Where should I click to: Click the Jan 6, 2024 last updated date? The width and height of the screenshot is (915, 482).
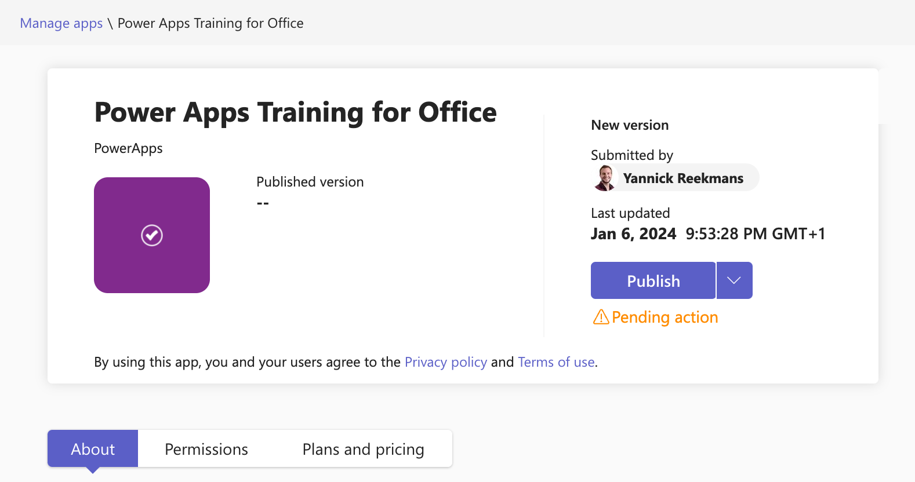633,233
